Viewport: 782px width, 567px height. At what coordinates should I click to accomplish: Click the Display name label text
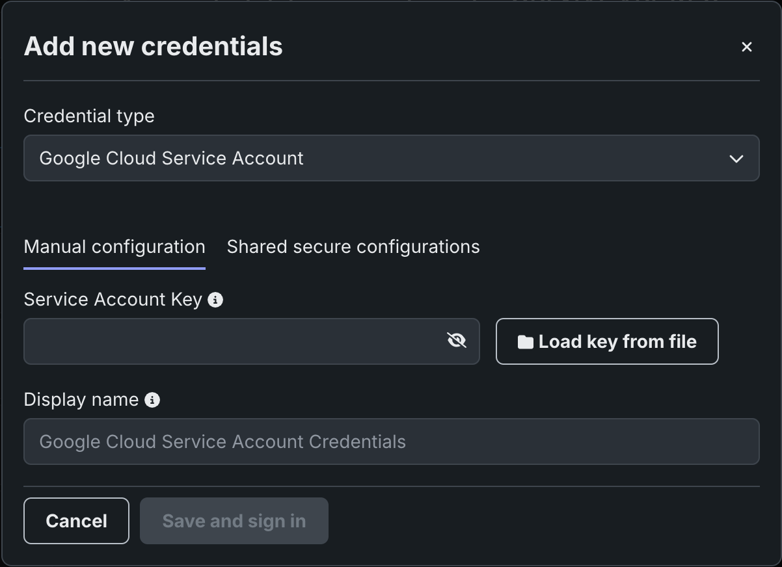(81, 400)
